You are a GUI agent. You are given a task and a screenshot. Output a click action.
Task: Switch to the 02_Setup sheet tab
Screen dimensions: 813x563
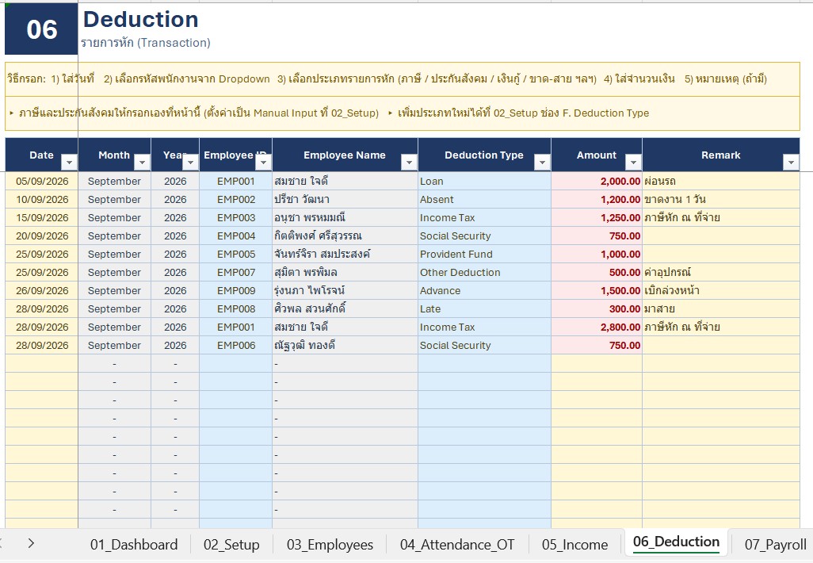click(x=231, y=544)
